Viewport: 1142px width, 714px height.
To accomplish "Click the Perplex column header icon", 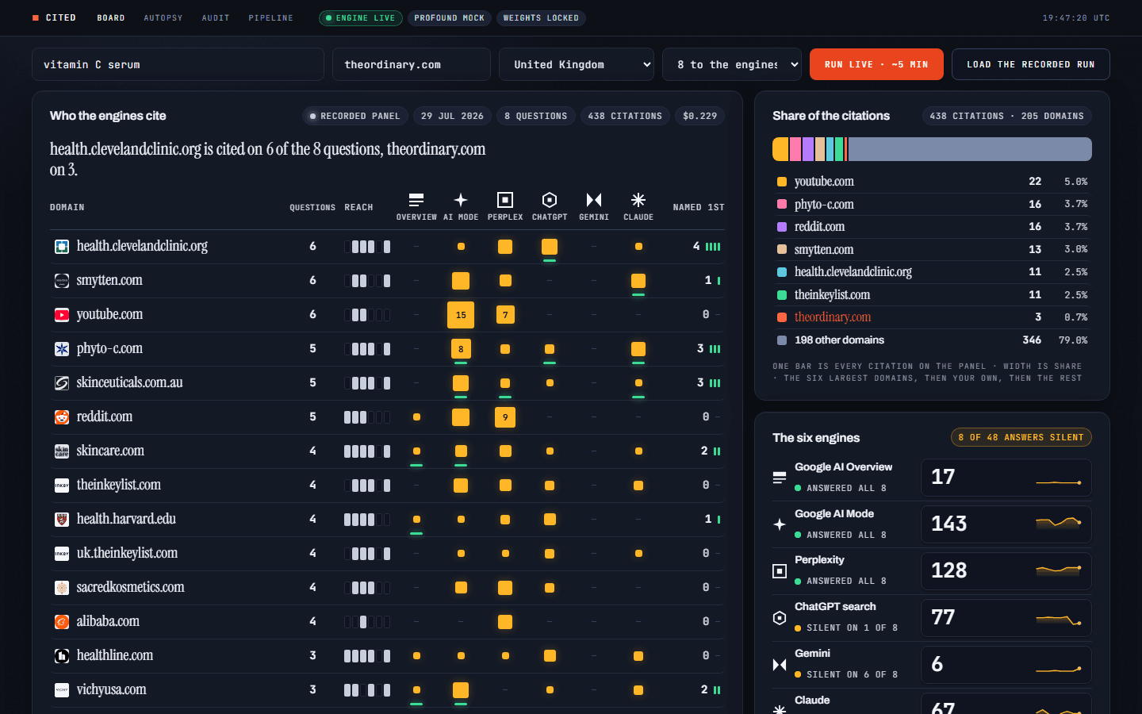I will (505, 200).
